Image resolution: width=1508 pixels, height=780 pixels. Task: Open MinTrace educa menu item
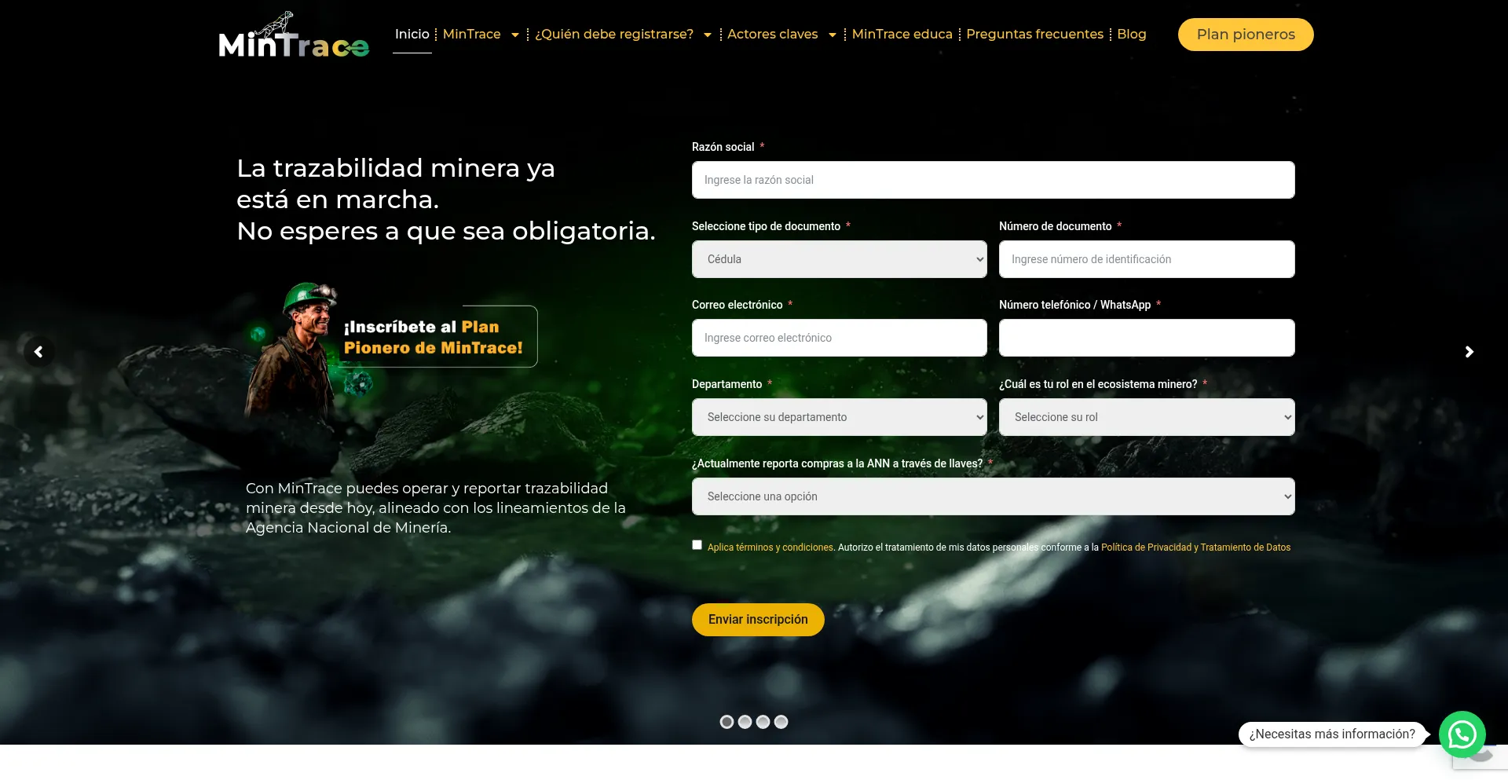[x=902, y=34]
